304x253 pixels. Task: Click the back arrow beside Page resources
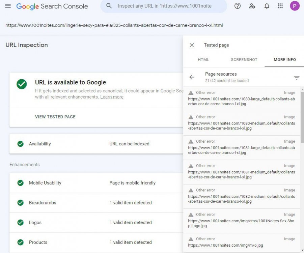[192, 77]
